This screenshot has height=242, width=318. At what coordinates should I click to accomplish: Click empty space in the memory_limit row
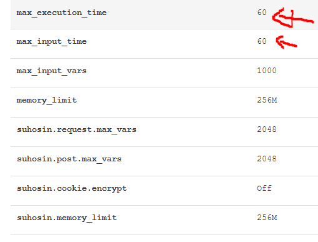point(167,103)
